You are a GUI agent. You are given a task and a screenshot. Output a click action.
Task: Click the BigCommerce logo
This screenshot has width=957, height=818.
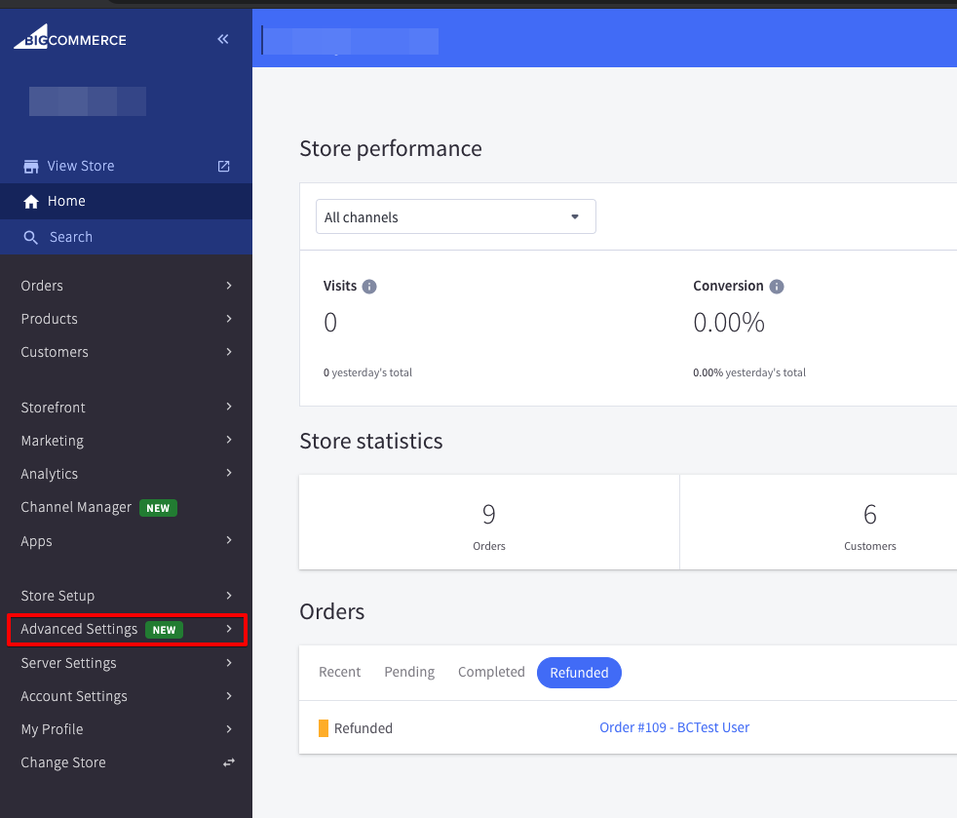[68, 38]
